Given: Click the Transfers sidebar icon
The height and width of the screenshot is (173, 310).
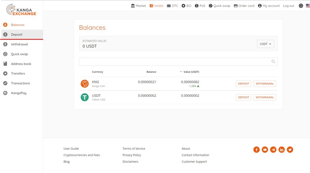Looking at the screenshot, I should (5, 73).
